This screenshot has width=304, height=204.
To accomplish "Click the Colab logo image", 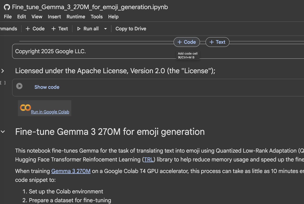I will 25,108.
